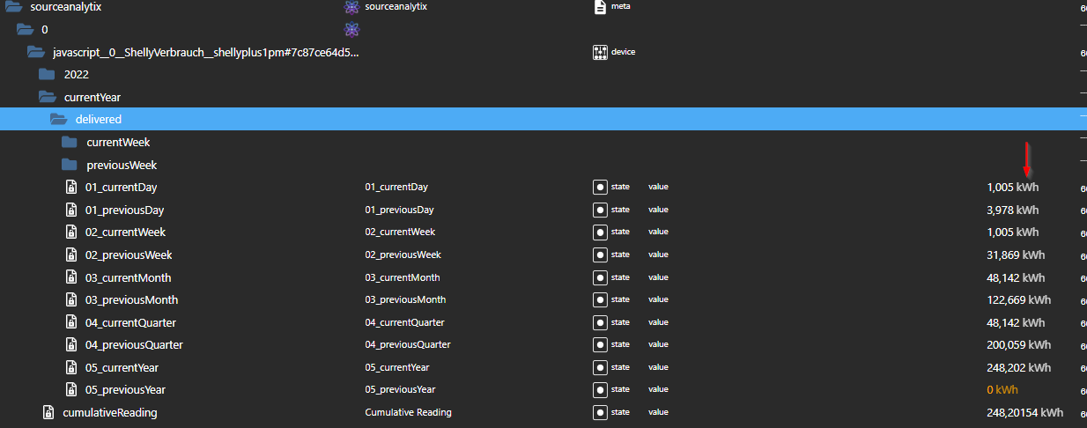The image size is (1087, 428).
Task: Click file icon of cumulativeReading
Action: click(x=49, y=412)
